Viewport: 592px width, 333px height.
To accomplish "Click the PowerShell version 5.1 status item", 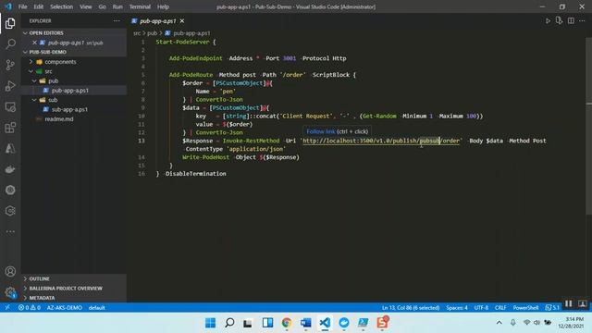I will click(552, 308).
